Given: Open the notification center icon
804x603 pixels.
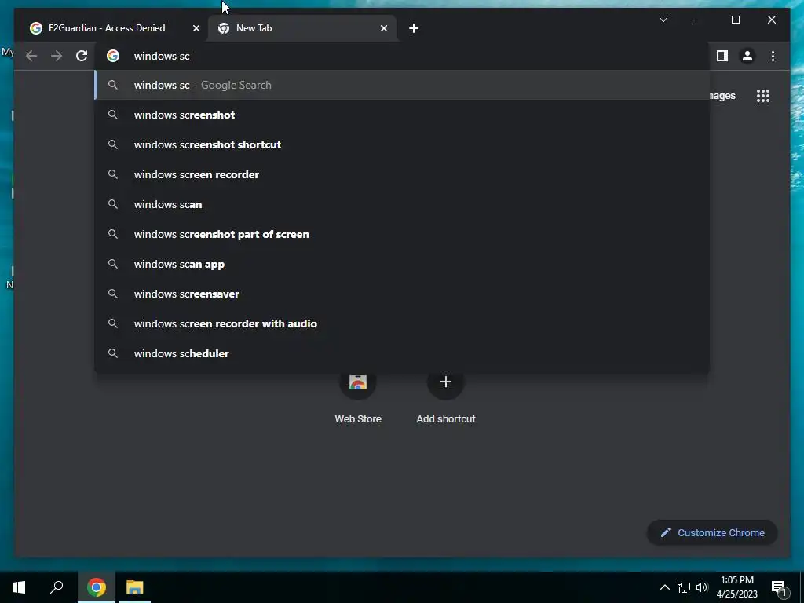Looking at the screenshot, I should tap(779, 587).
